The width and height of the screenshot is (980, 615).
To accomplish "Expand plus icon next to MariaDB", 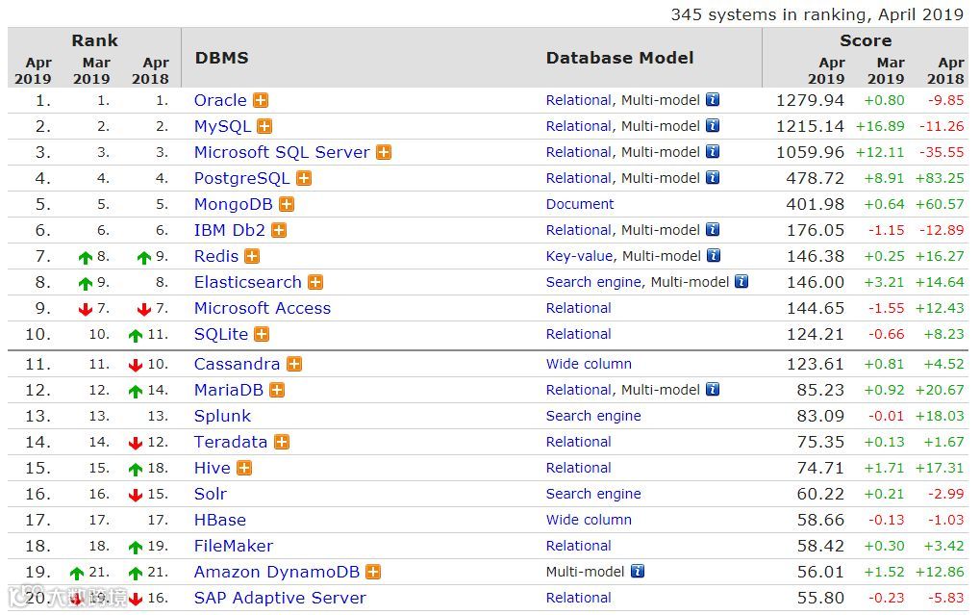I will [x=277, y=390].
